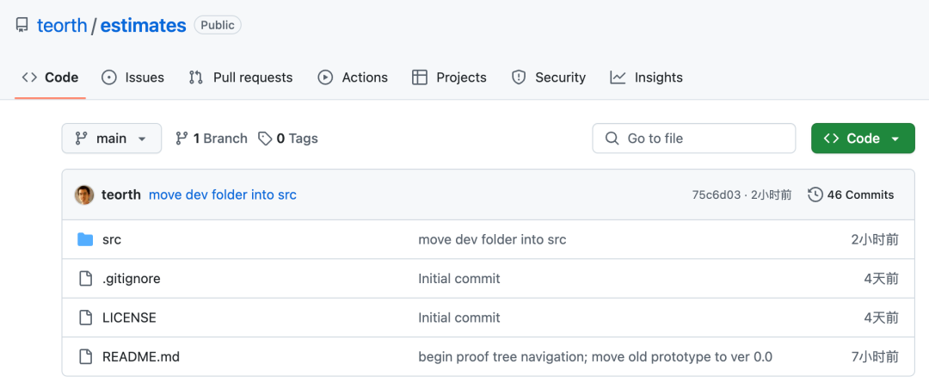Image resolution: width=929 pixels, height=389 pixels.
Task: Switch to the Issues tab
Action: (x=133, y=77)
